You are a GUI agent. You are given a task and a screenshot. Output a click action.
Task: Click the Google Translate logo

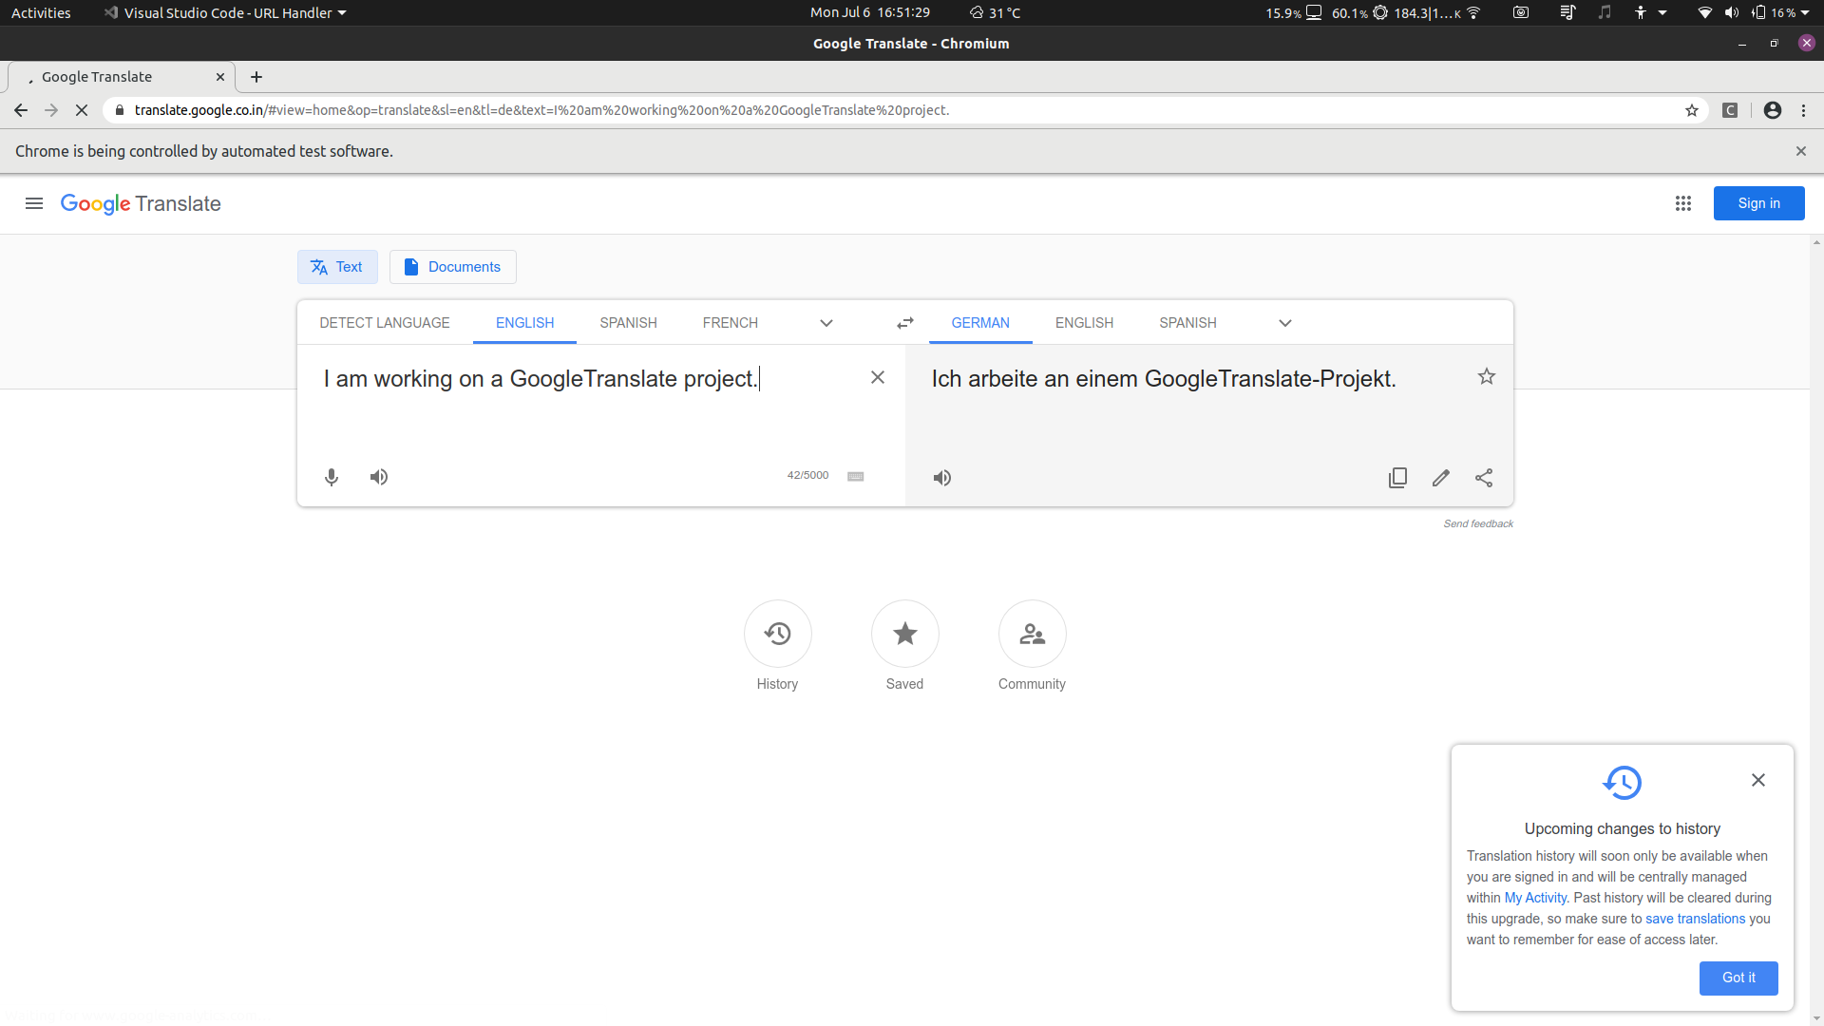coord(141,203)
